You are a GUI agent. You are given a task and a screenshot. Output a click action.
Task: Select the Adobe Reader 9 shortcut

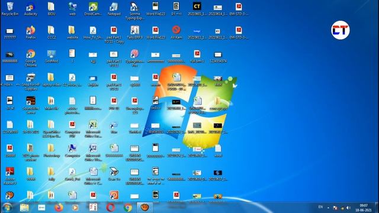[x=10, y=176]
